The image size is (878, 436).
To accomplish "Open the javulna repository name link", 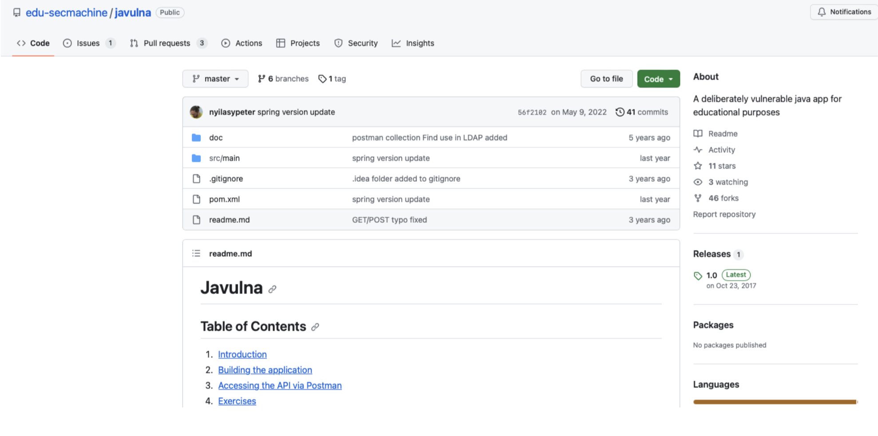I will coord(133,12).
